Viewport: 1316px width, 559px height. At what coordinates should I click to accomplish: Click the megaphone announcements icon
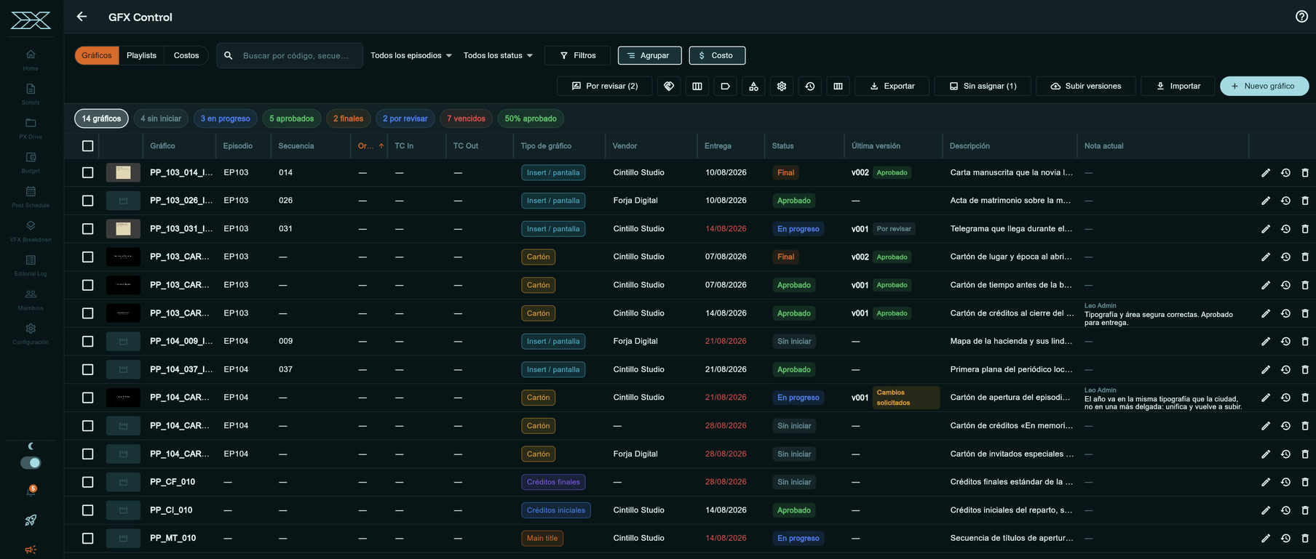click(31, 550)
